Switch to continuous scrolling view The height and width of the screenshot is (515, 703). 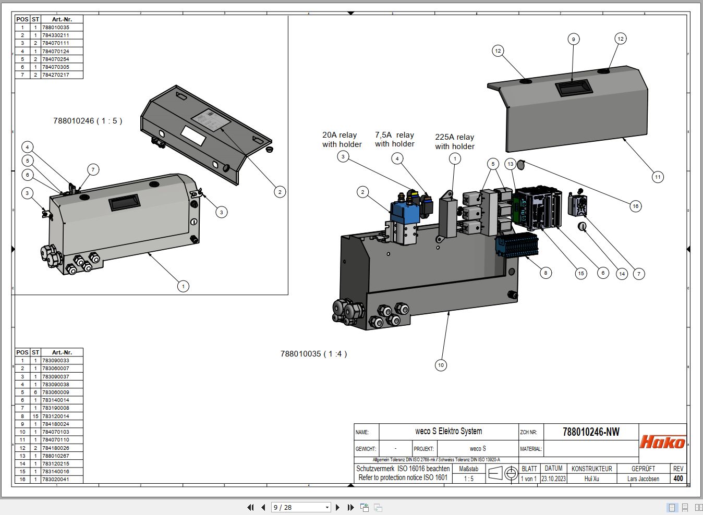tap(685, 507)
